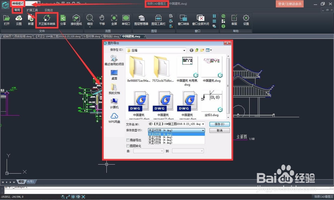Launch 天正版本转换 version converter
This screenshot has width=334, height=200.
coord(47,20)
